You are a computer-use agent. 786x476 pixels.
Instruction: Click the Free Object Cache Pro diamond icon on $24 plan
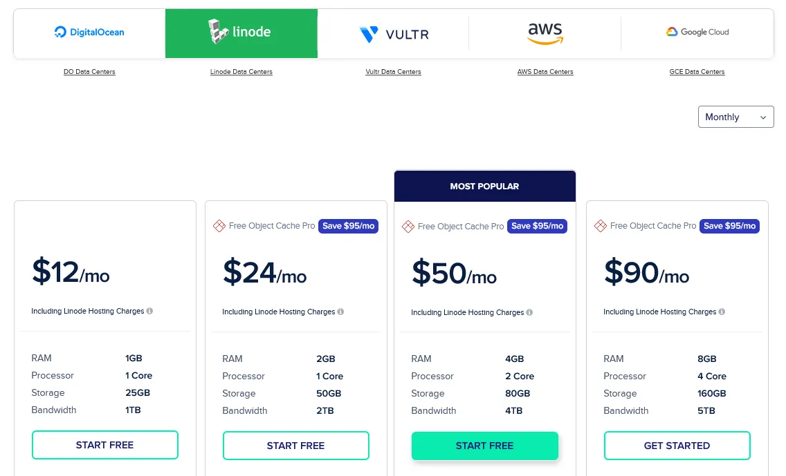coord(219,226)
